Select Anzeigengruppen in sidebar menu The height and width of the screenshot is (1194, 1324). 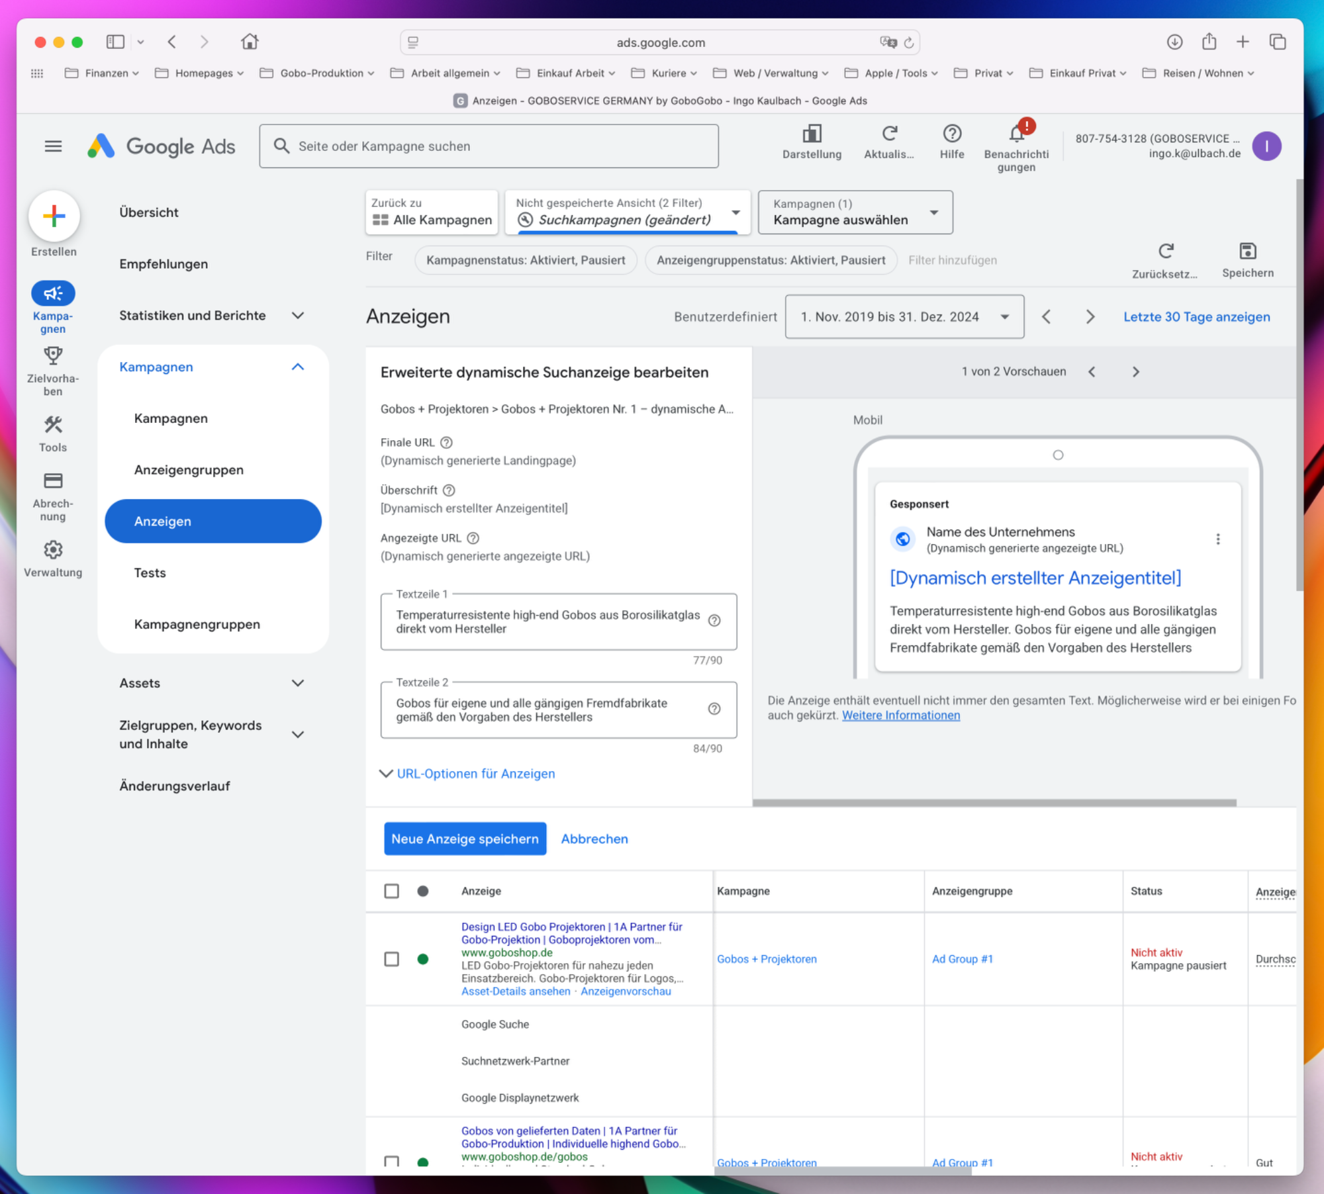tap(189, 470)
